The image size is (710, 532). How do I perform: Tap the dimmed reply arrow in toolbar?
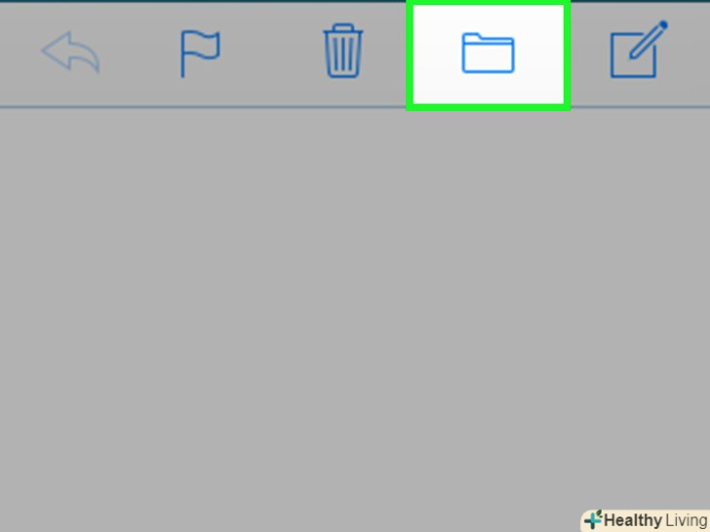tap(70, 52)
